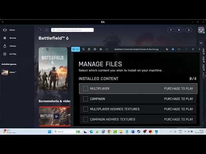Viewport: 206px width, 154px height.
Task: Click the Home sidebar icon
Action: [x=5, y=30]
